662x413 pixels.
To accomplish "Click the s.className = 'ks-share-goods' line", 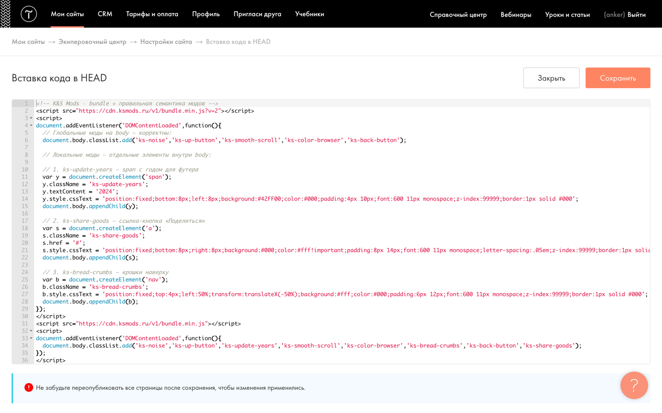I will [94, 236].
